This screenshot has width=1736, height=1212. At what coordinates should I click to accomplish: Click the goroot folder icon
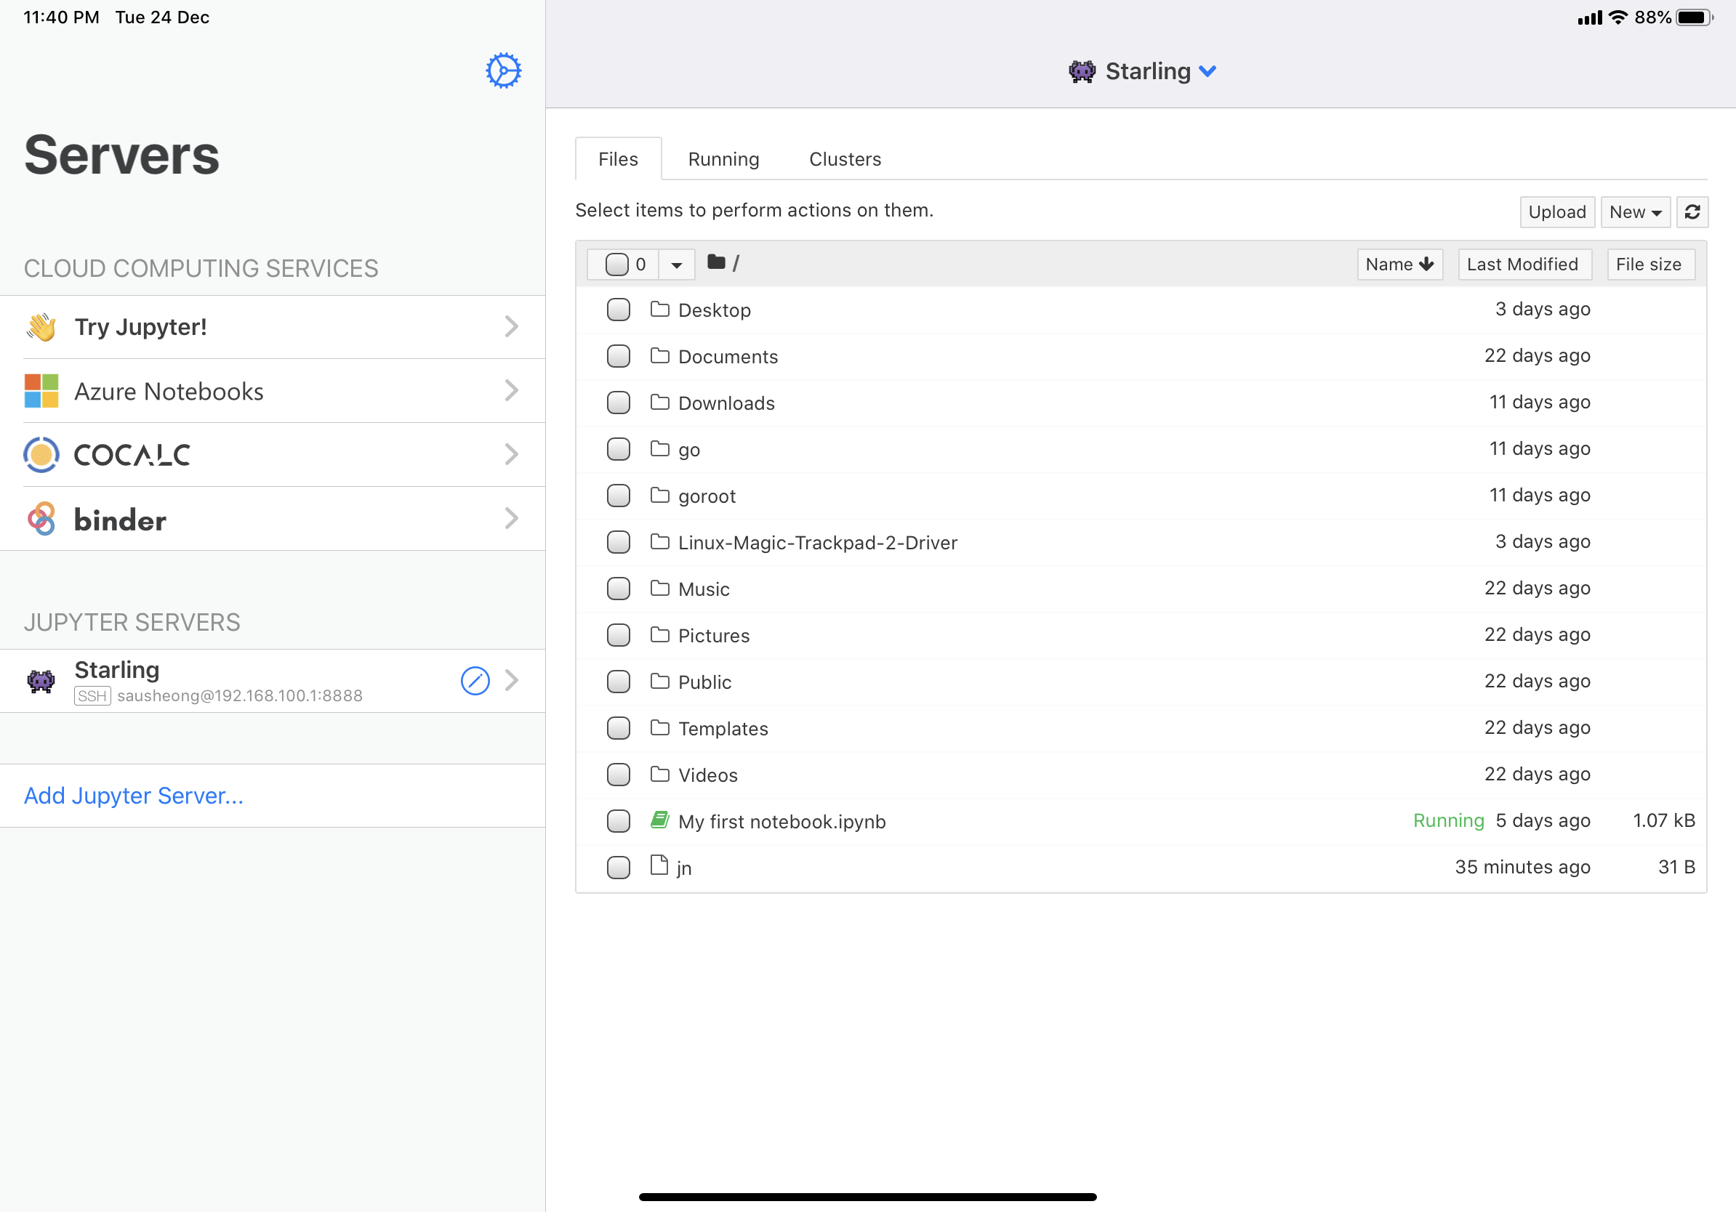click(x=659, y=495)
